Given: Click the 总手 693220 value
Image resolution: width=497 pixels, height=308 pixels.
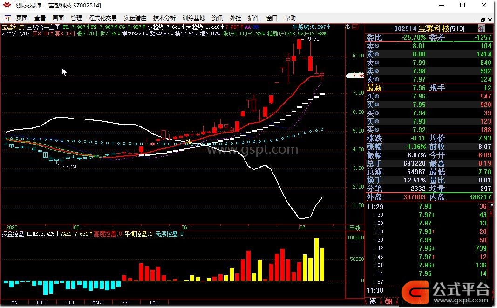Looking at the screenshot, I should coord(415,163).
